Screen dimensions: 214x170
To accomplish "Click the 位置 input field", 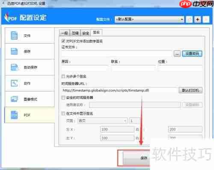I will (180, 68).
